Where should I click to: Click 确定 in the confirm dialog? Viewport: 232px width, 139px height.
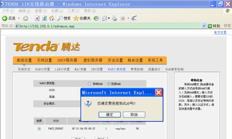(110, 115)
